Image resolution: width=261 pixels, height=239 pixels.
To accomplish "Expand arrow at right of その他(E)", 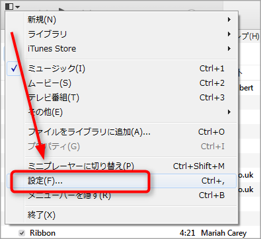I will [229, 112].
